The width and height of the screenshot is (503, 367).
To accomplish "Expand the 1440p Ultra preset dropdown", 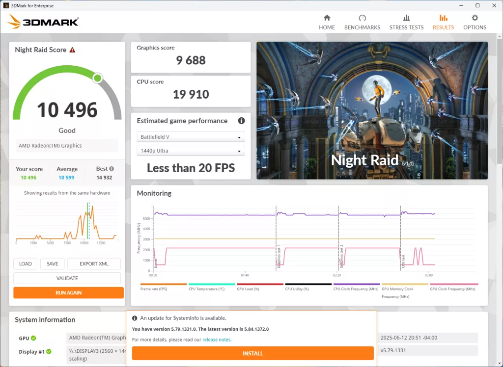I will tap(191, 151).
